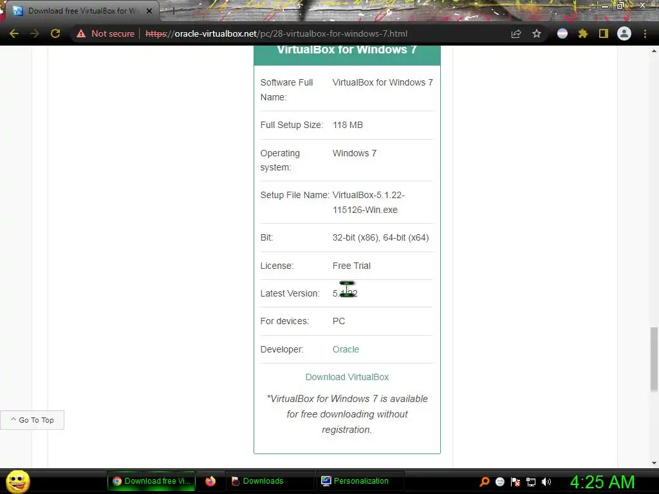This screenshot has width=659, height=494.
Task: Share this page via share icon
Action: click(516, 33)
